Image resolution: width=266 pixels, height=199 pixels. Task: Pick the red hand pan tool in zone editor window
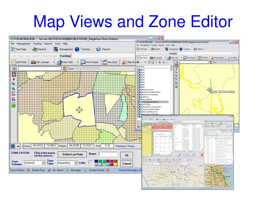pyautogui.click(x=14, y=79)
